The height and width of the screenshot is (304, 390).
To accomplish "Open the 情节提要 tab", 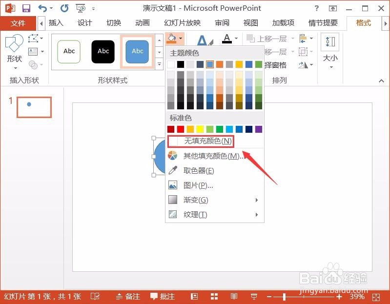I will click(323, 23).
